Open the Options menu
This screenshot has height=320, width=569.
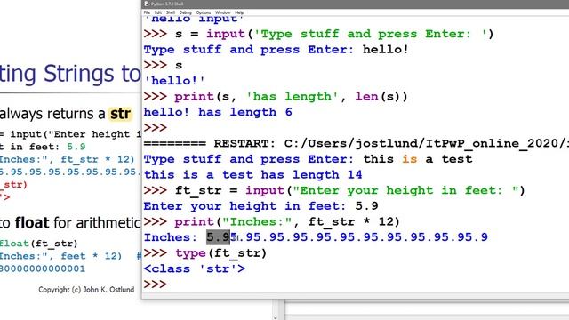pyautogui.click(x=204, y=12)
